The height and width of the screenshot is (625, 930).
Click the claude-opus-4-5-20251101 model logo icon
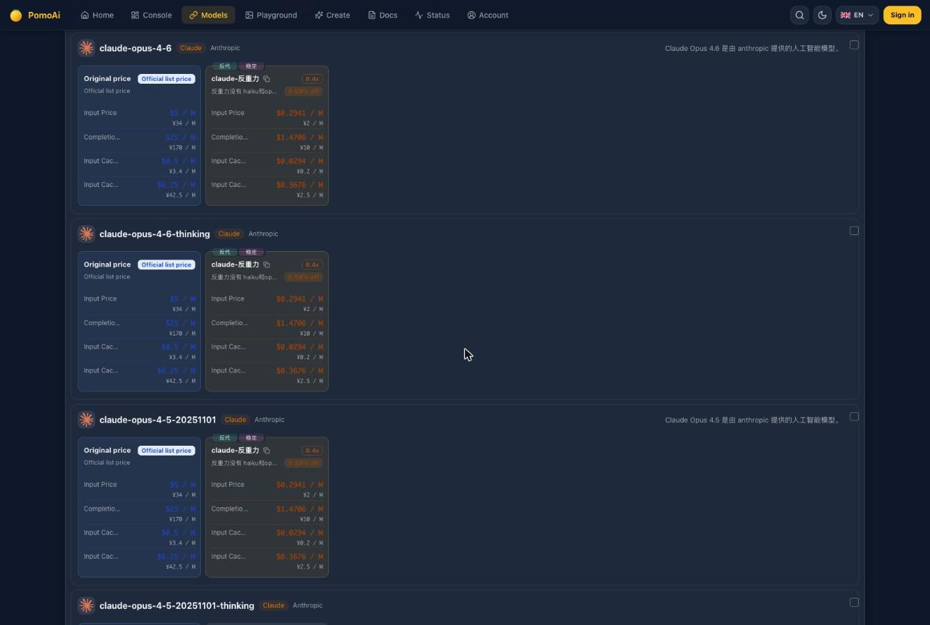87,420
